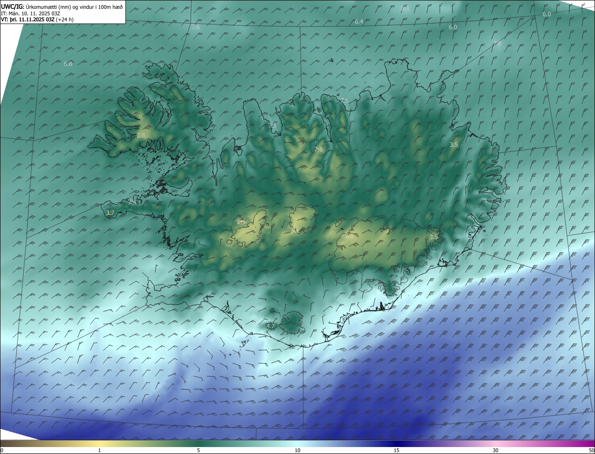The image size is (595, 454).
Task: Click the 3.7 value label on the Snæfellsnes tip
Action: 110,213
